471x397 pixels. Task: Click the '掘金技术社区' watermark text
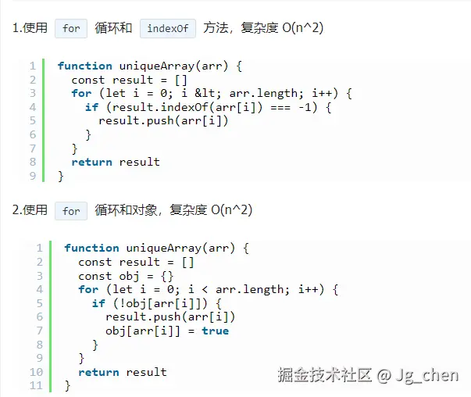coord(325,375)
